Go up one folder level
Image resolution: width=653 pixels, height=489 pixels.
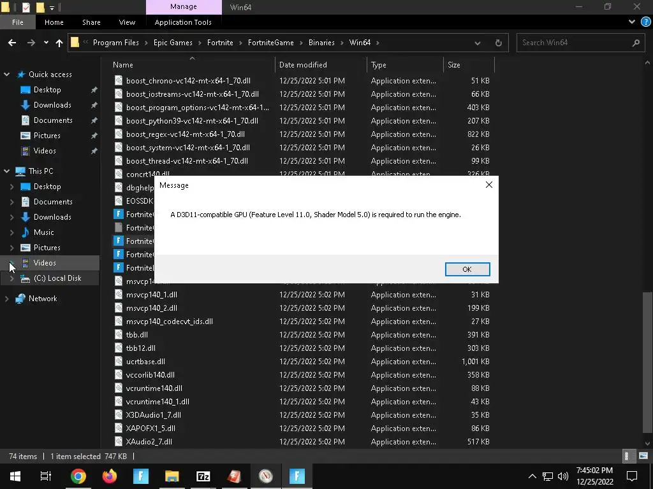(x=59, y=43)
